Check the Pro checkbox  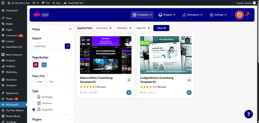click(x=47, y=81)
